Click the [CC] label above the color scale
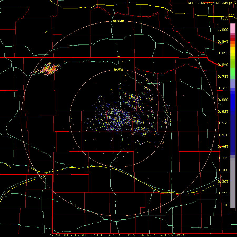 point(225,18)
